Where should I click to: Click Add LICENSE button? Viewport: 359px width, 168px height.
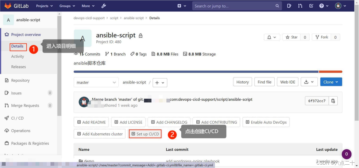click(x=128, y=122)
